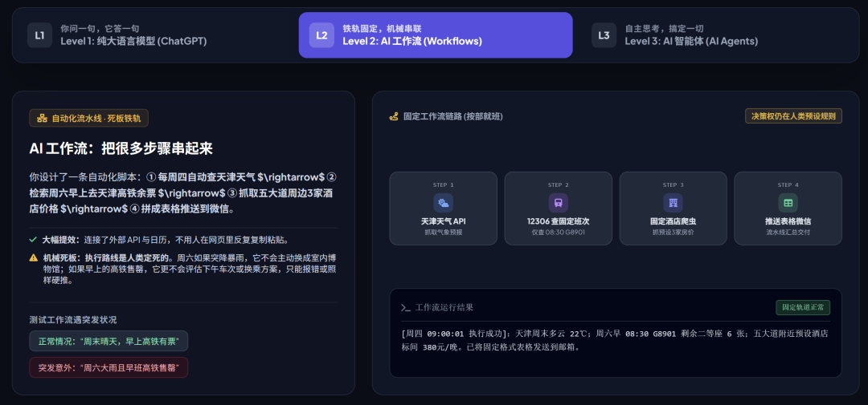
Task: Click the STEP 1 label
Action: (444, 184)
